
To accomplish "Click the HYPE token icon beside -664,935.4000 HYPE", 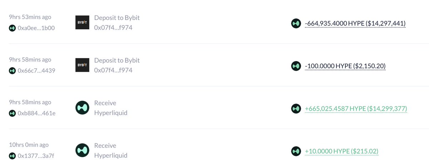I will pyautogui.click(x=296, y=23).
